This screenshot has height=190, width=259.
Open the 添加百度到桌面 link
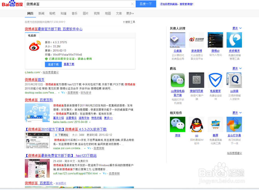pyautogui.click(x=176, y=4)
